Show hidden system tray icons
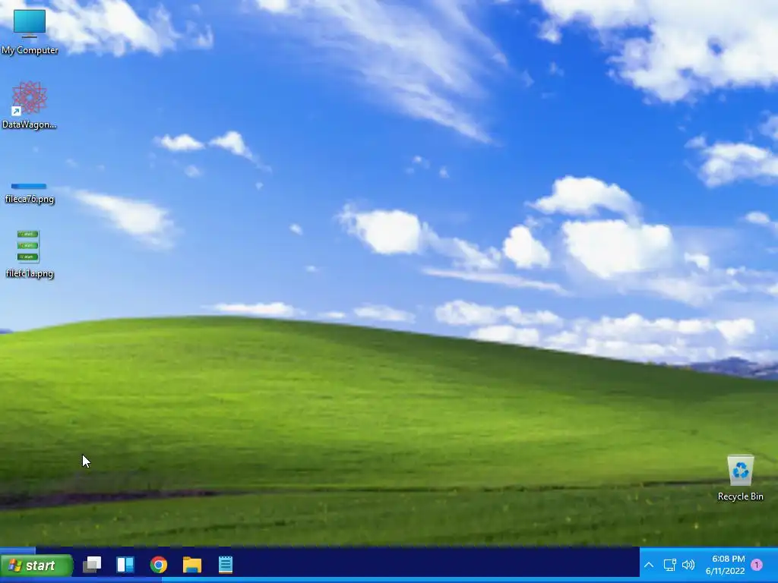Image resolution: width=778 pixels, height=583 pixels. 649,565
